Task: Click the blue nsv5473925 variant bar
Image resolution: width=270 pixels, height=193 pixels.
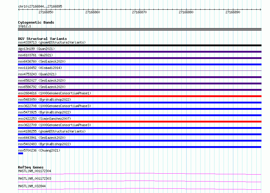Action: tap(140, 115)
